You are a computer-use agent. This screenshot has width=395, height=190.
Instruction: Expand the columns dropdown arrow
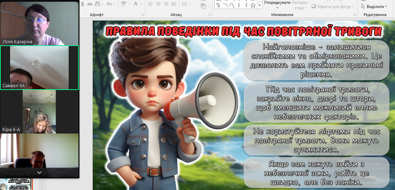[x=189, y=4]
